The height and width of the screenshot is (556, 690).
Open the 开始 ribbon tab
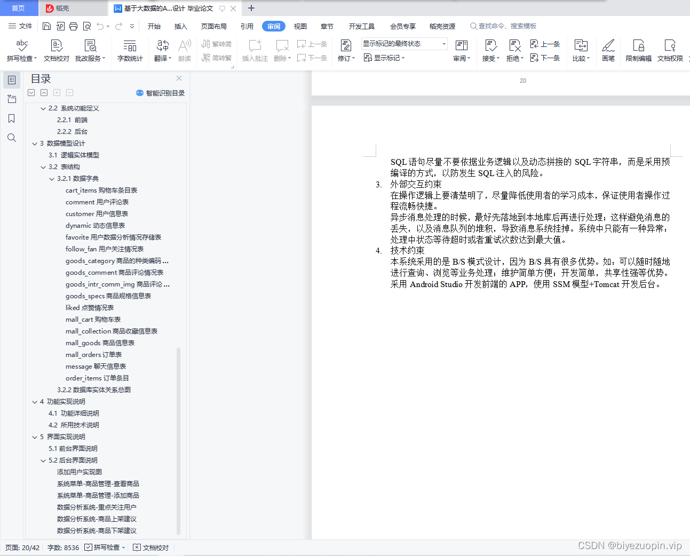pyautogui.click(x=154, y=26)
